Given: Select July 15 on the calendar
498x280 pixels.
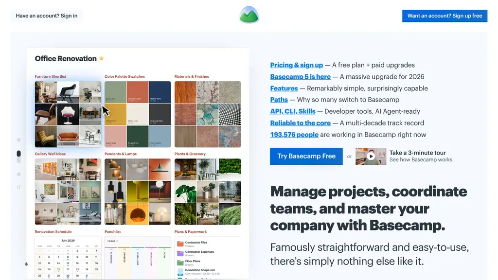Looking at the screenshot, I should (68, 263).
